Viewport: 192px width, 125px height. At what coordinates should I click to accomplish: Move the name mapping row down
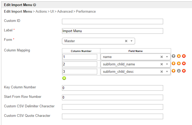(179, 56)
